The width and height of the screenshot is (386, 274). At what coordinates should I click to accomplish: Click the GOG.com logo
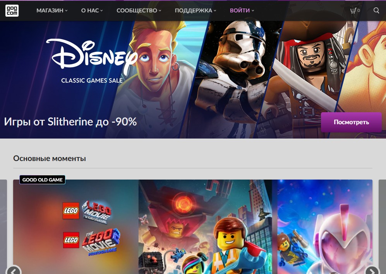click(12, 10)
